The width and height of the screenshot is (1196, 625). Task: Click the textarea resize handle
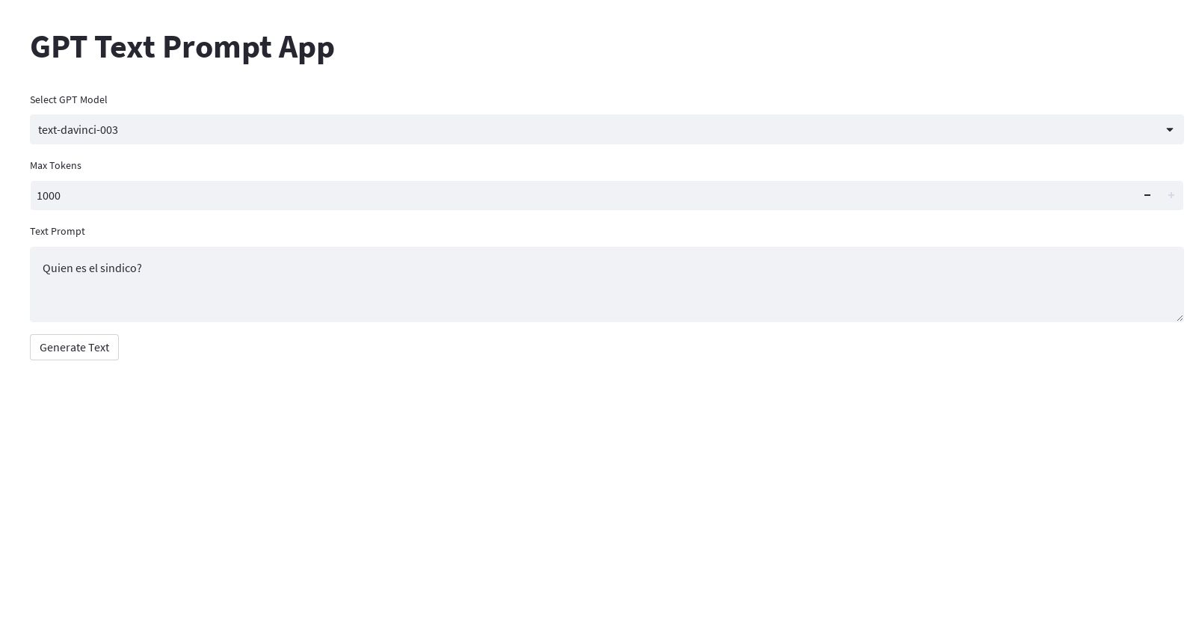(x=1180, y=318)
